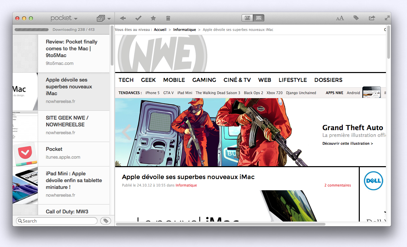Open text size settings (AA icon)

pyautogui.click(x=340, y=18)
